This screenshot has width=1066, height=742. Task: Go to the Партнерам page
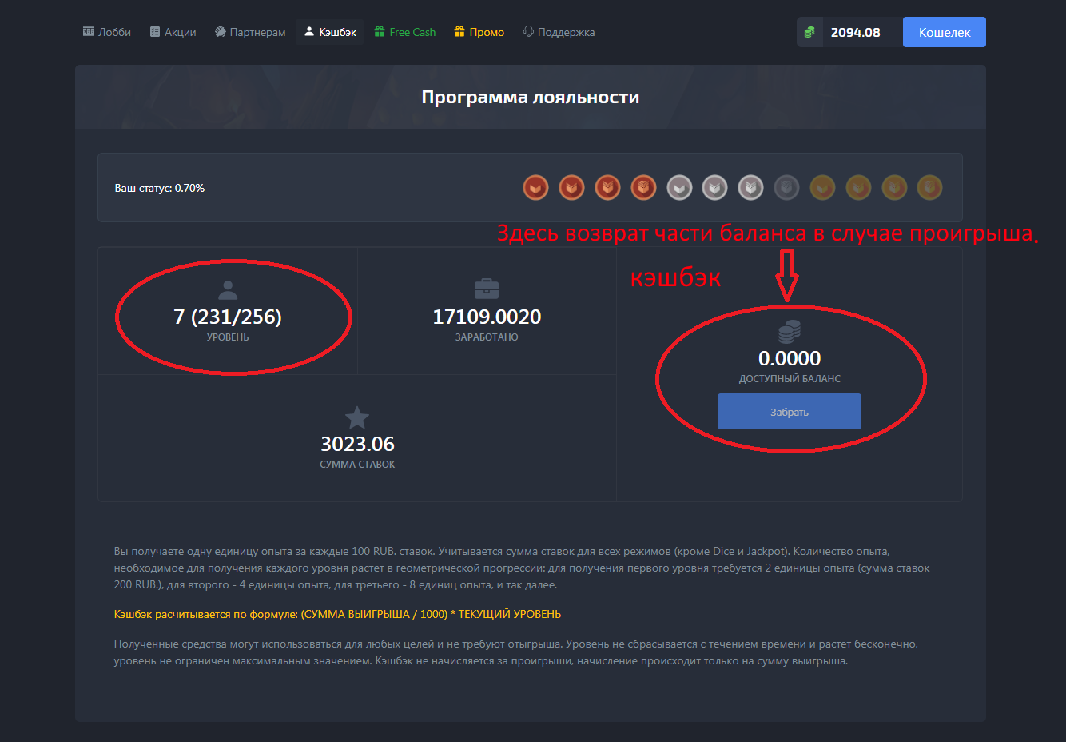(250, 32)
